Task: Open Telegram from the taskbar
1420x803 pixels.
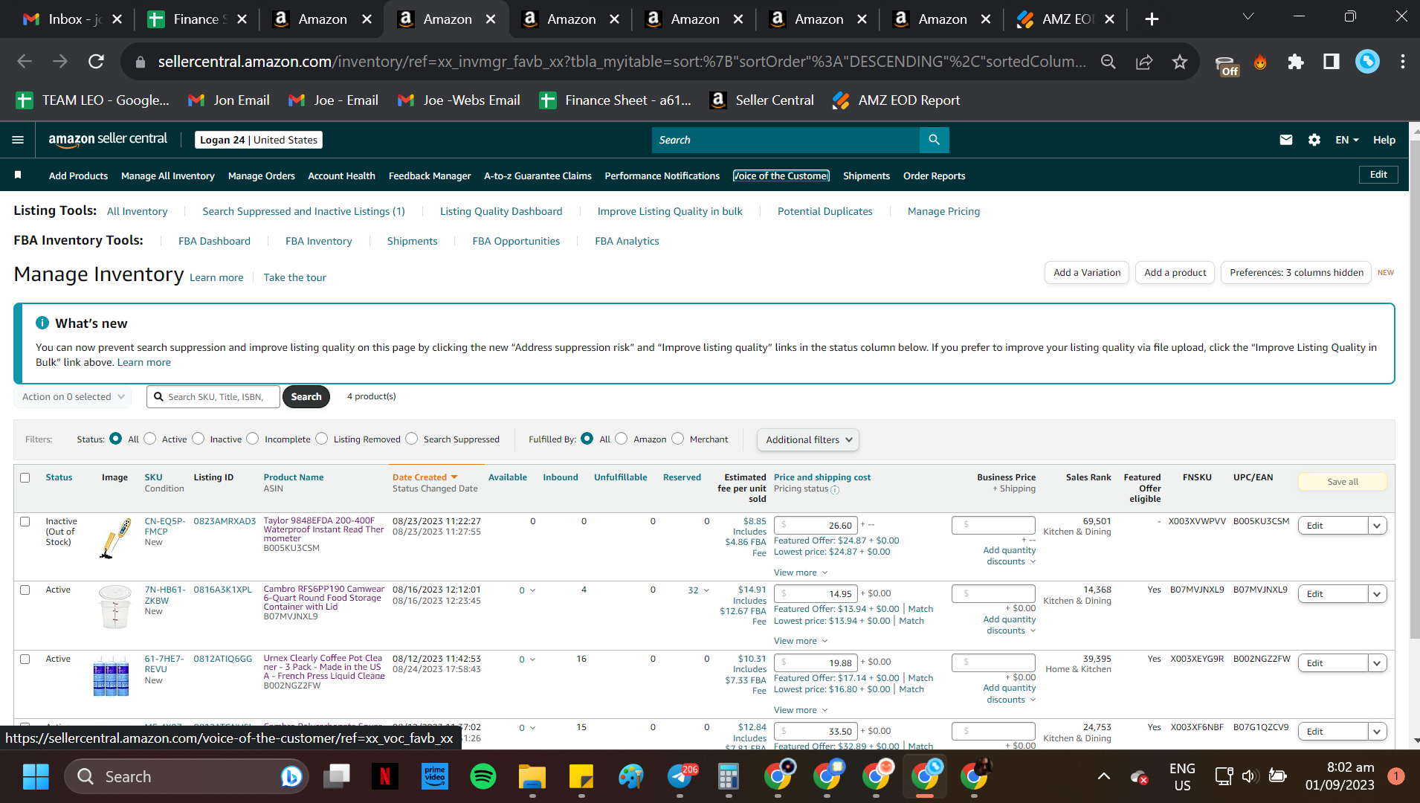Action: (x=680, y=776)
